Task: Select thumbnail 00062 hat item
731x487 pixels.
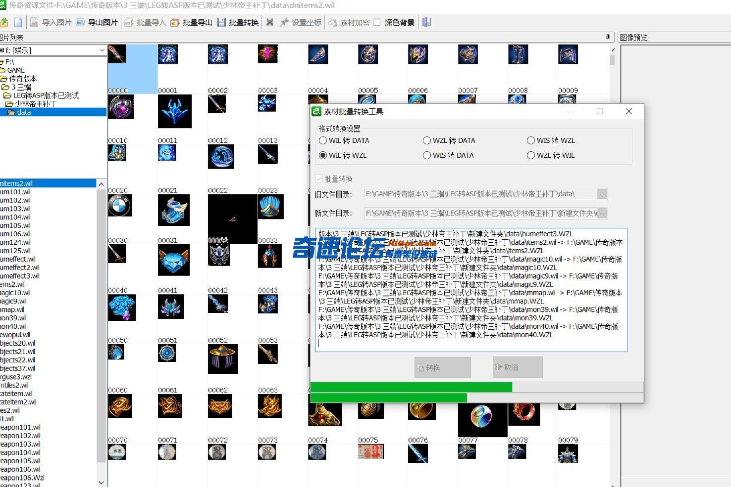Action: 223,358
